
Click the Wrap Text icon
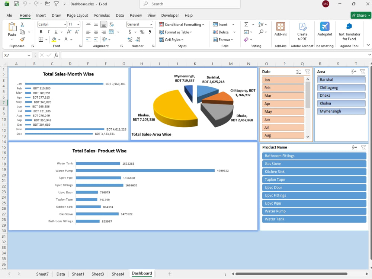(112, 24)
